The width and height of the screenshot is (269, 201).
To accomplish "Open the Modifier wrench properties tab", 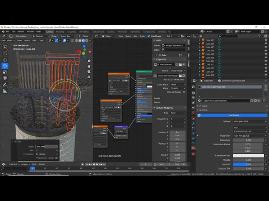I will [x=193, y=123].
